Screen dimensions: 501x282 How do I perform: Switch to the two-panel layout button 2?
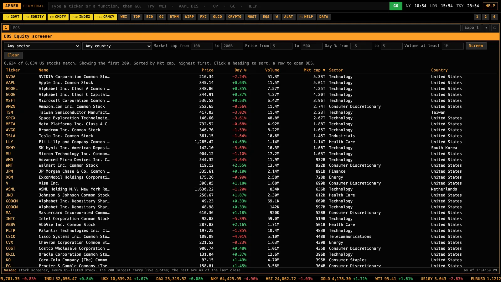(x=486, y=17)
